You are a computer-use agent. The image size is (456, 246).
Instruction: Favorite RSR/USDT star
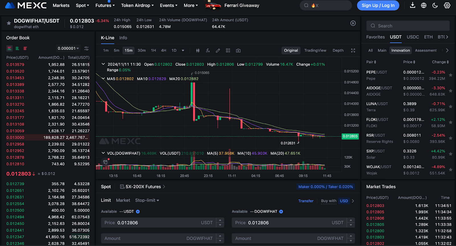click(451, 138)
